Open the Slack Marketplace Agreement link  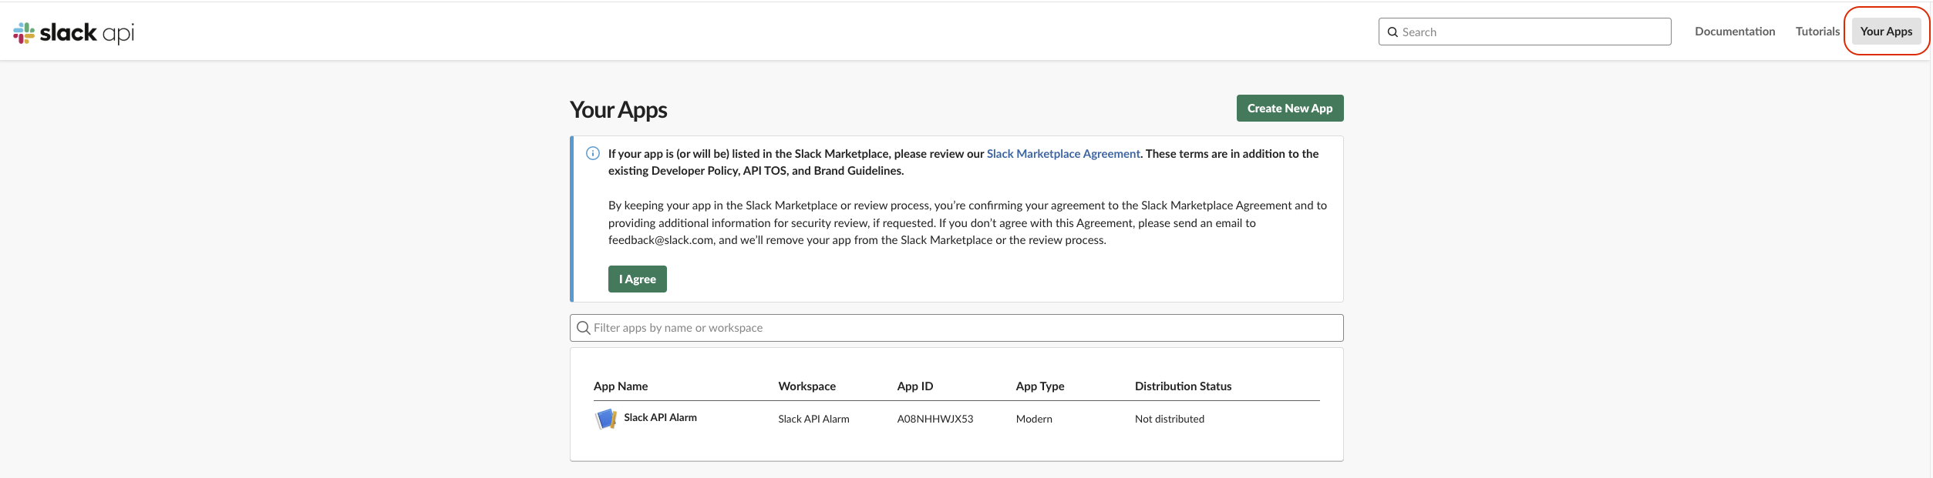pyautogui.click(x=1062, y=154)
